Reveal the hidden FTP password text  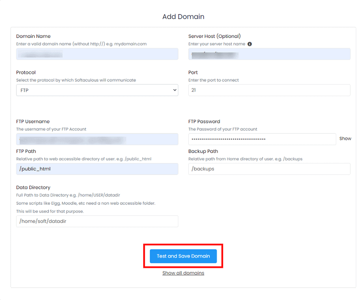[345, 138]
